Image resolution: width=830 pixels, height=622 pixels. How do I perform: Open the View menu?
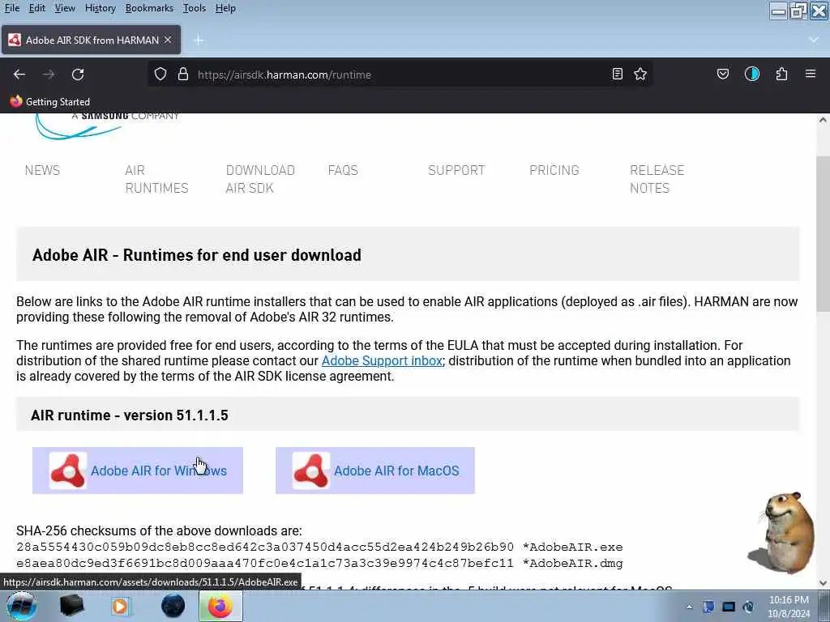[65, 8]
